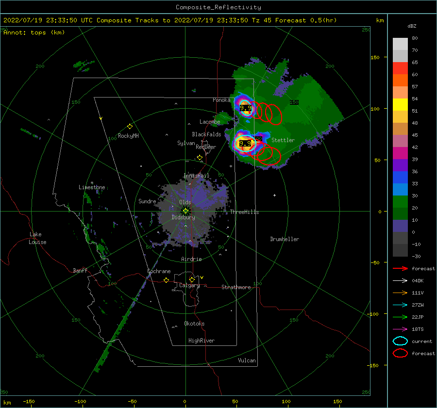Click the blue swatch below the 36 label
The width and height of the screenshot is (437, 408).
(x=400, y=177)
